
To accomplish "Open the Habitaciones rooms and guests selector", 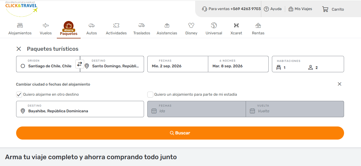I will click(x=308, y=64).
